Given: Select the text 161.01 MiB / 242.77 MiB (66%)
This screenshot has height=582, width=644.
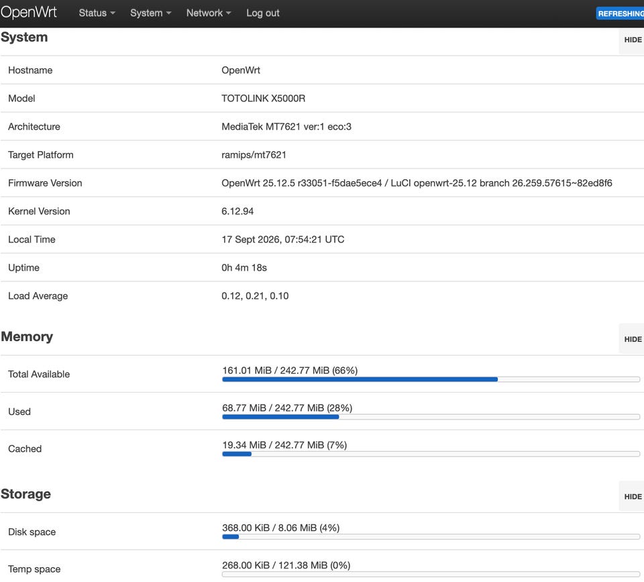Looking at the screenshot, I should pyautogui.click(x=290, y=371).
